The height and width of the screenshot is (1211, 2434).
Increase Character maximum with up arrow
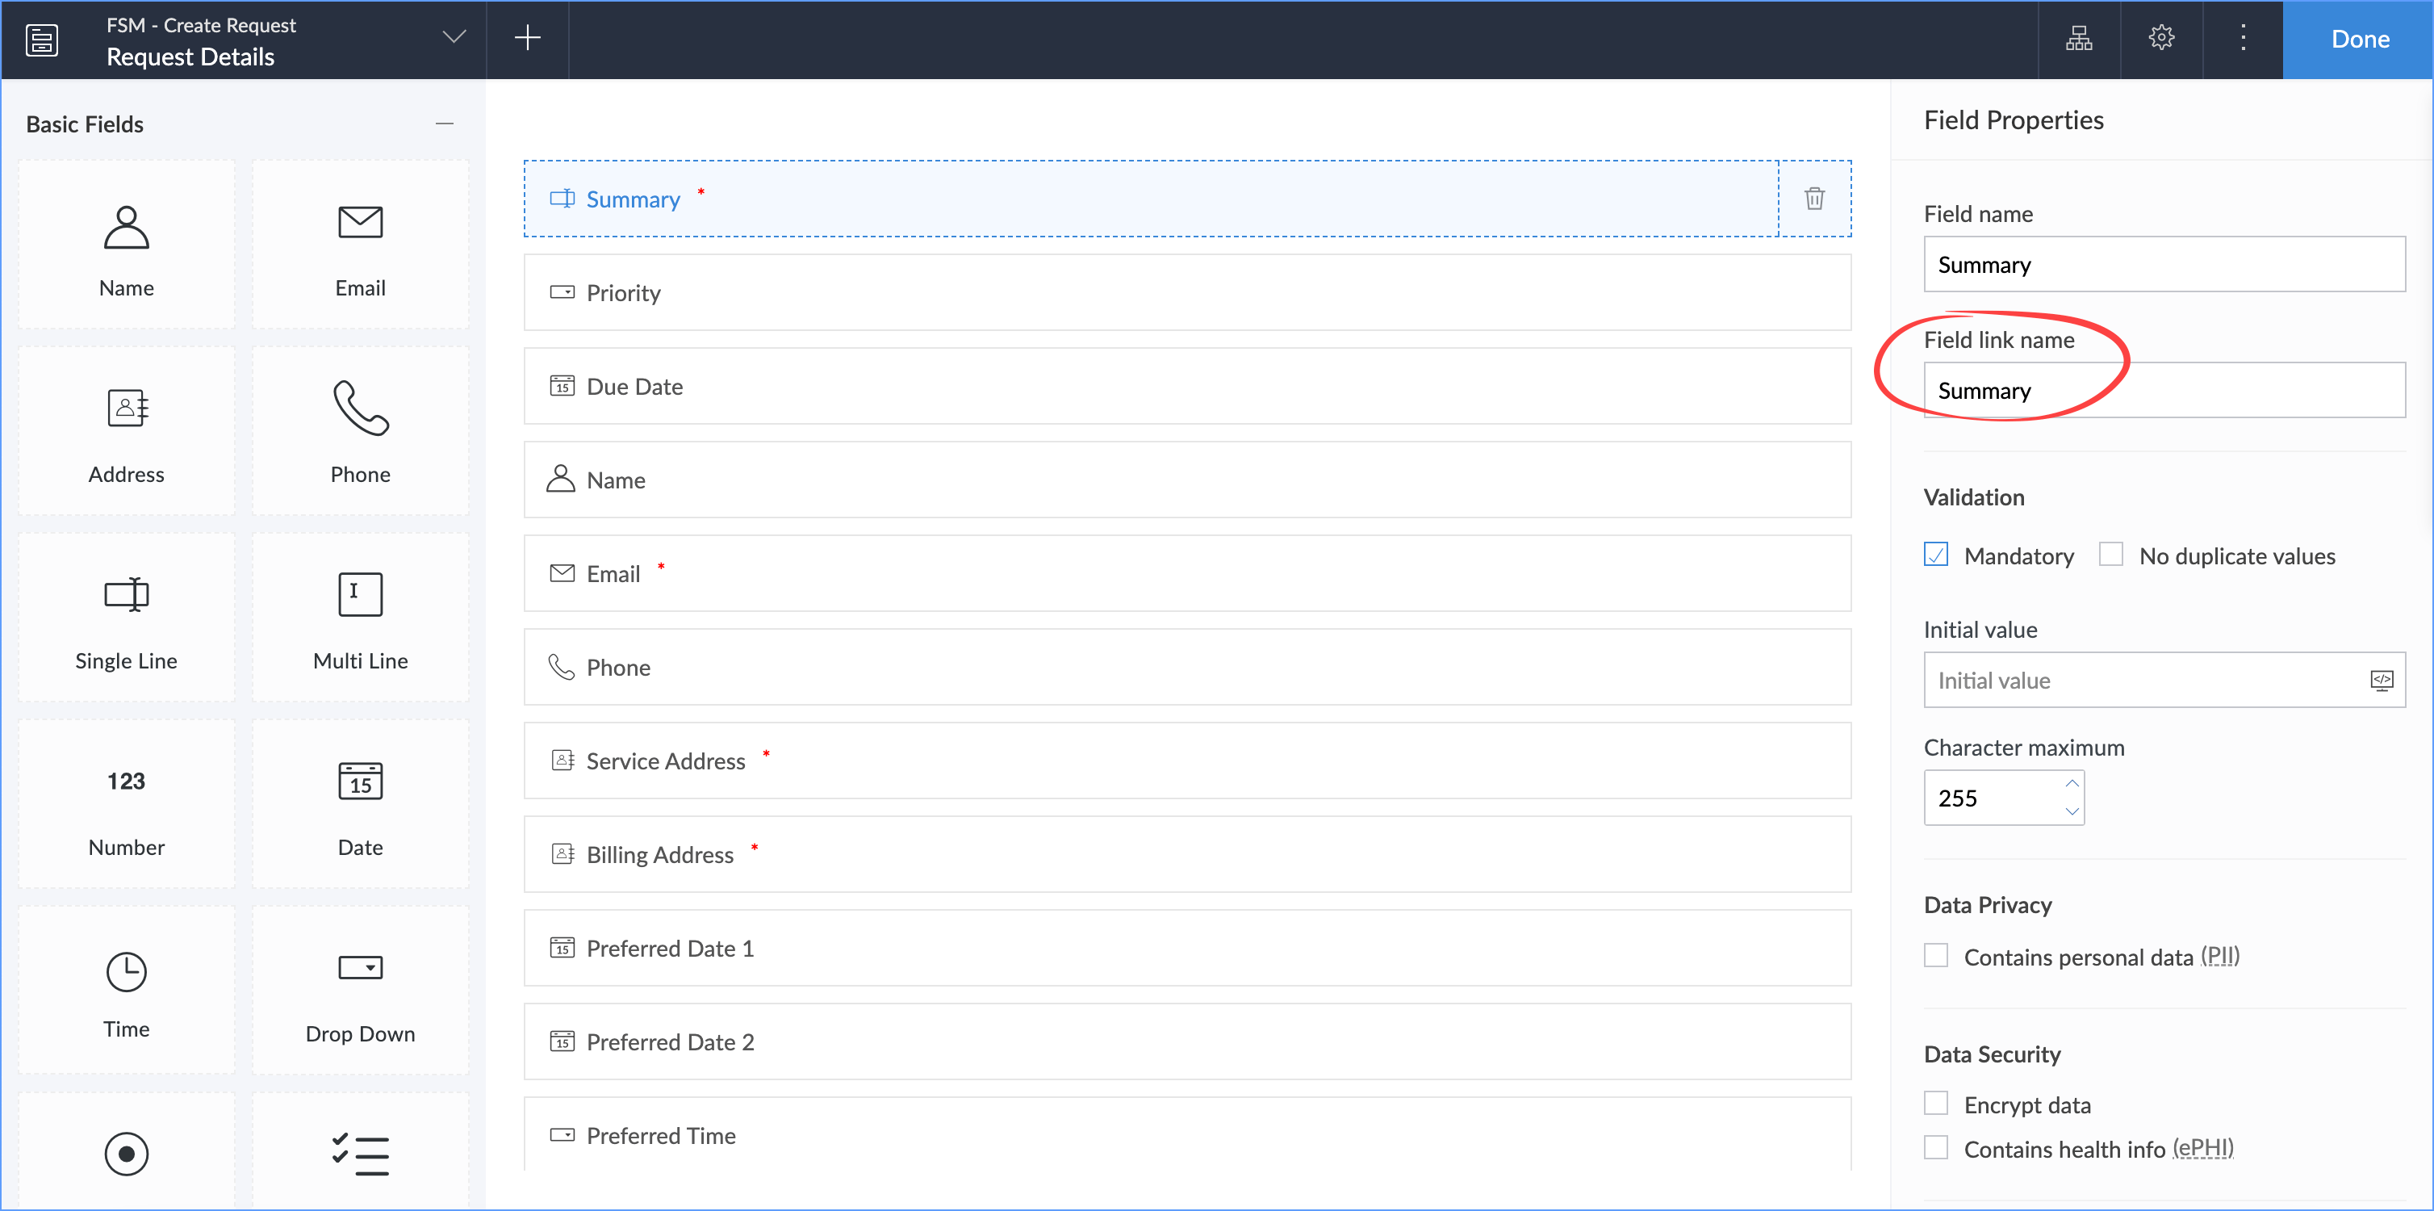click(x=2071, y=784)
